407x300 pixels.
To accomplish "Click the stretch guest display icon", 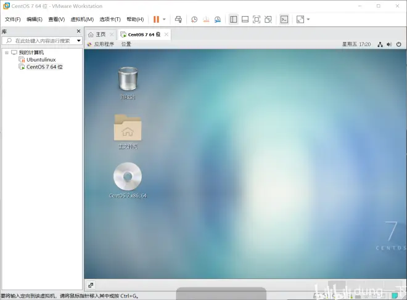I will 300,20.
